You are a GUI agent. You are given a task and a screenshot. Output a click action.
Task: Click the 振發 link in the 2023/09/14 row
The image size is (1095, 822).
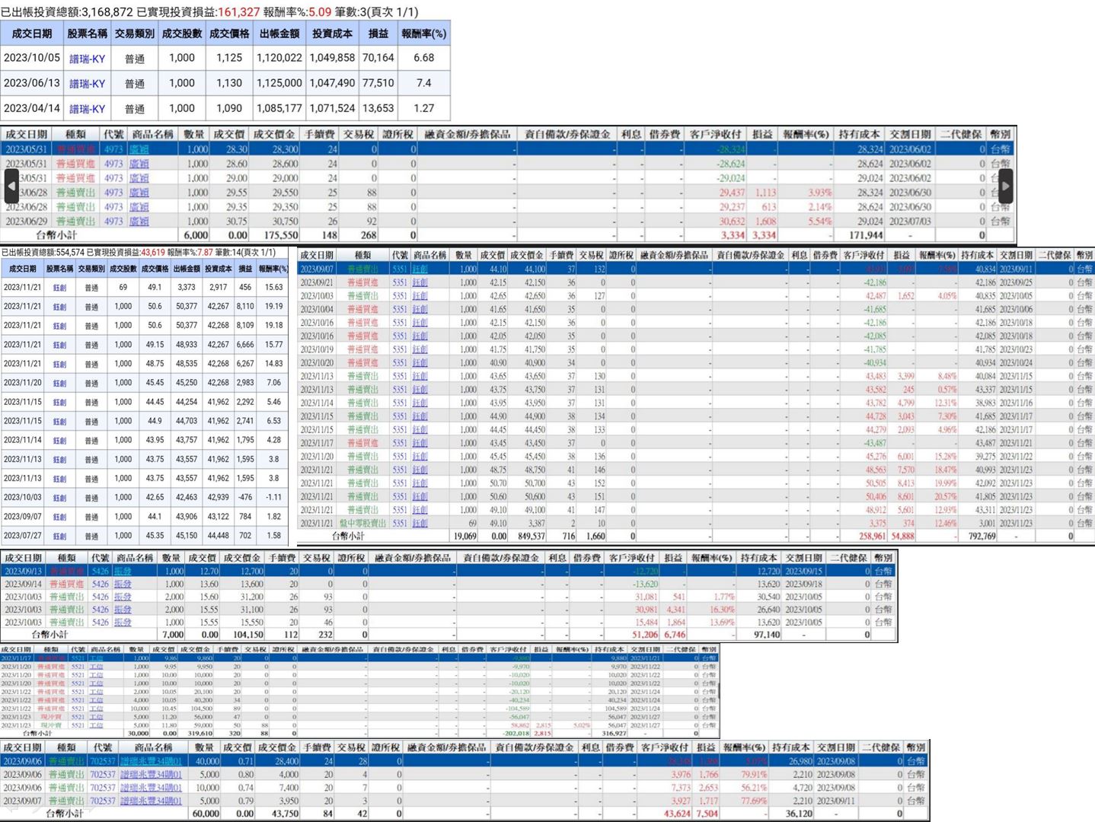point(123,584)
